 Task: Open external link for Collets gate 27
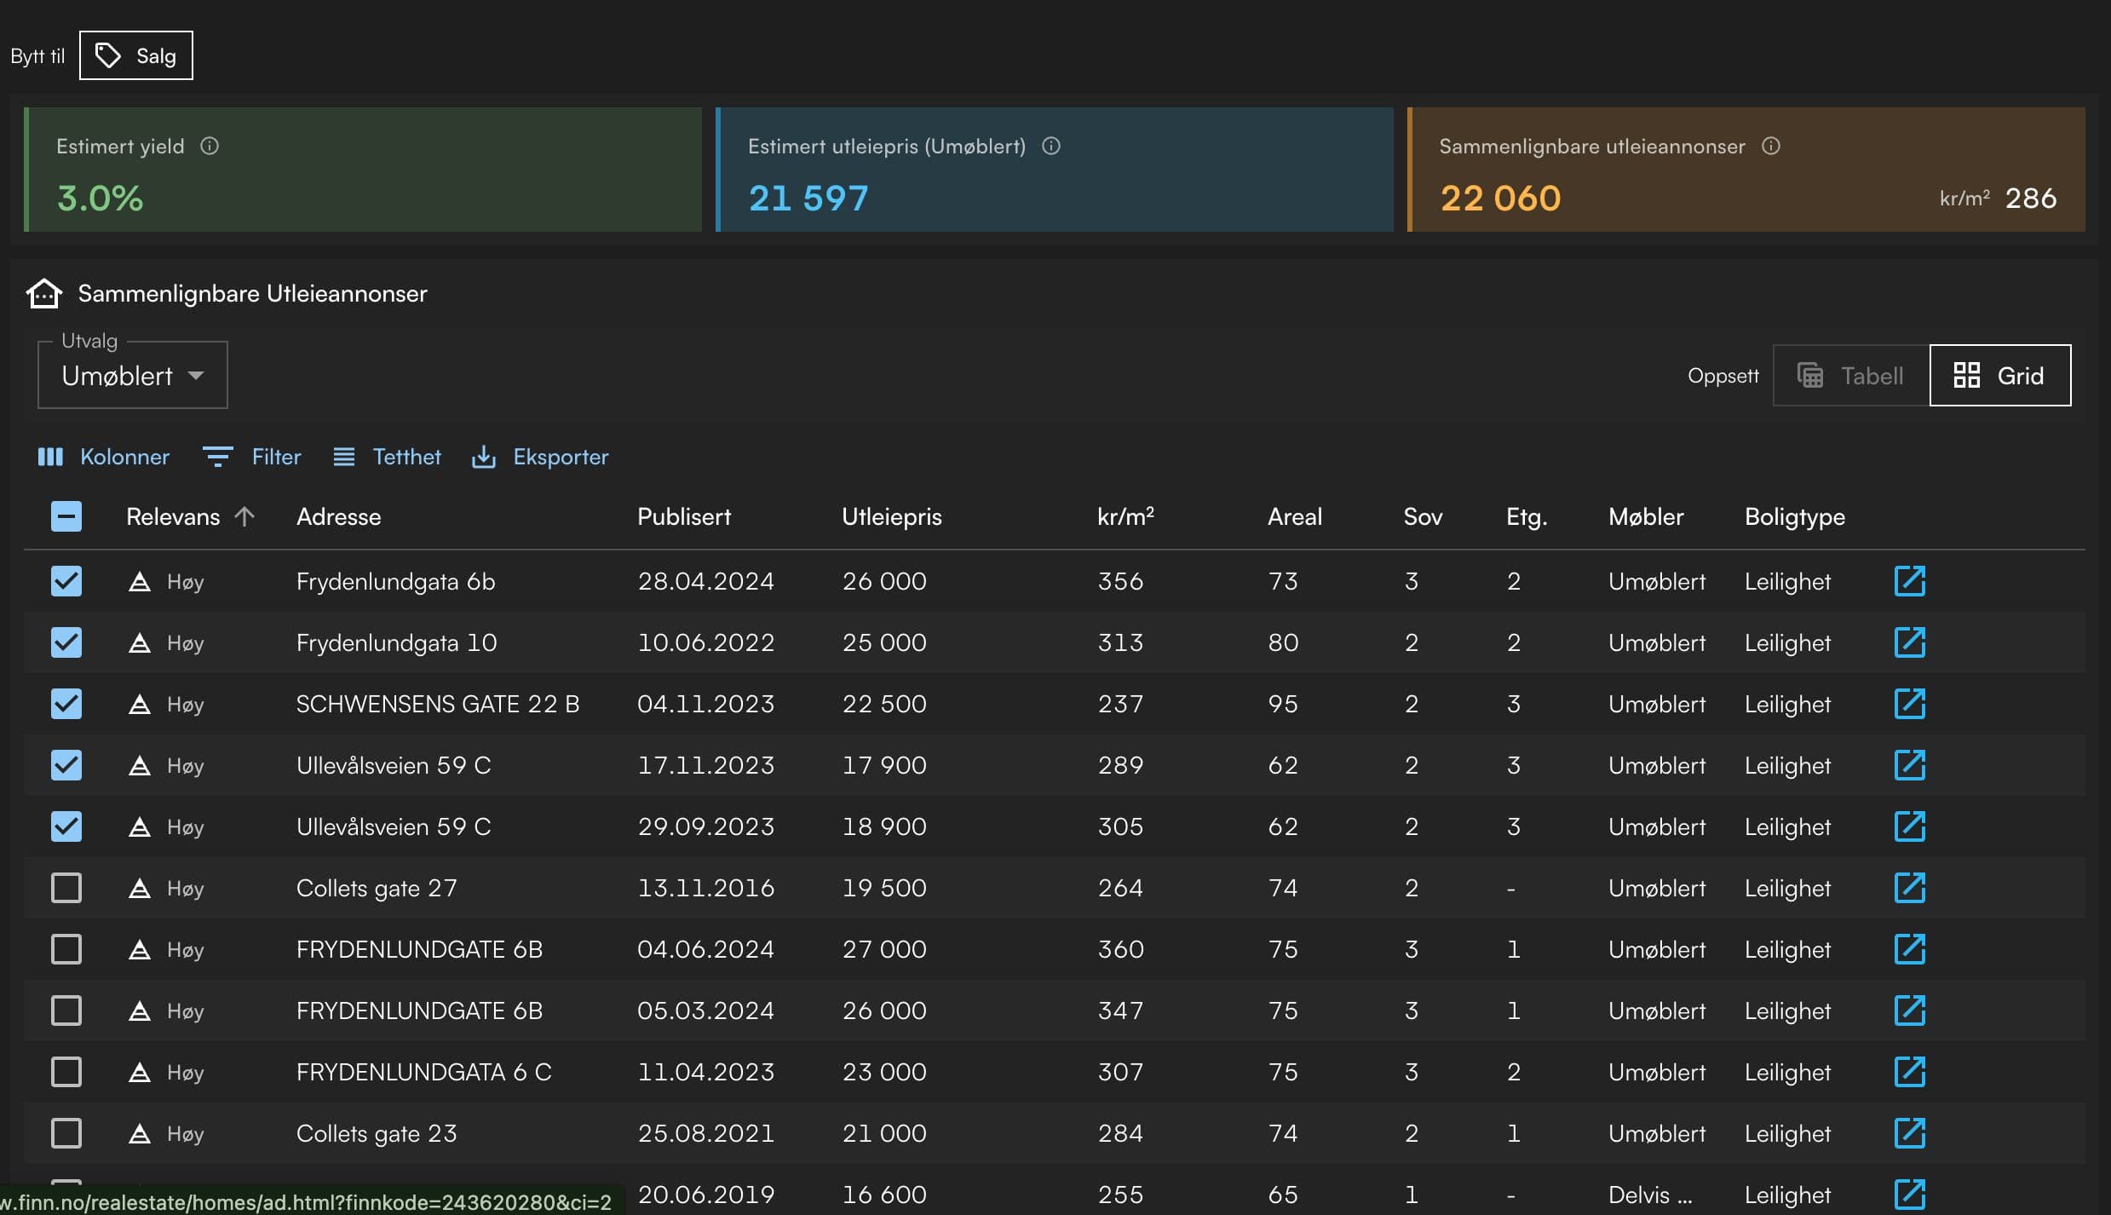[1909, 888]
